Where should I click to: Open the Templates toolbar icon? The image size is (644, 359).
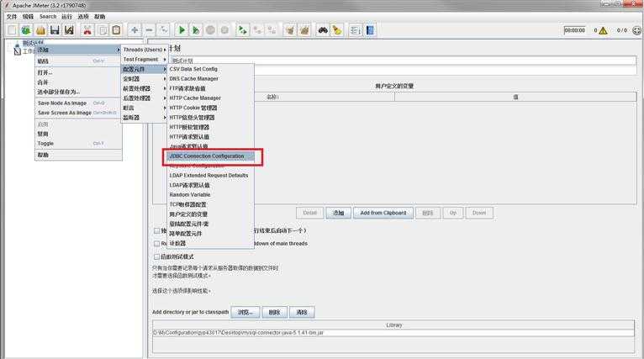26,30
